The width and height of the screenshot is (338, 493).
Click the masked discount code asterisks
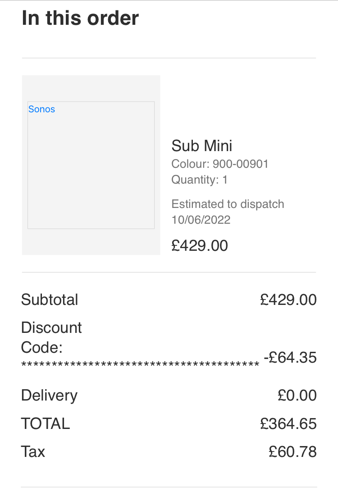click(x=140, y=365)
